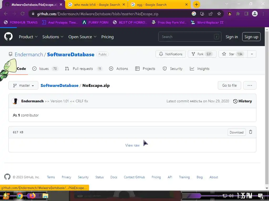The height and width of the screenshot is (201, 269).
Task: Switch to 'egg - Google Search' tab
Action: [159, 5]
